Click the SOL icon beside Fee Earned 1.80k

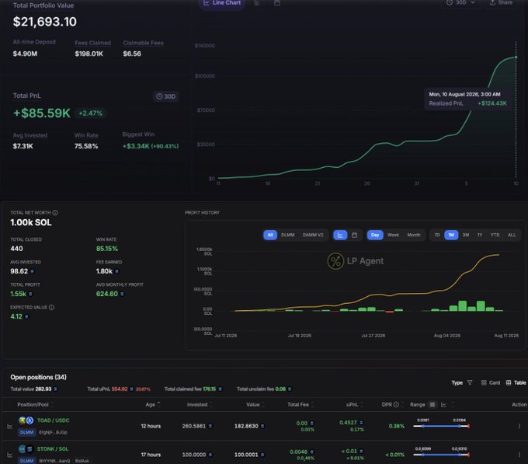[116, 271]
